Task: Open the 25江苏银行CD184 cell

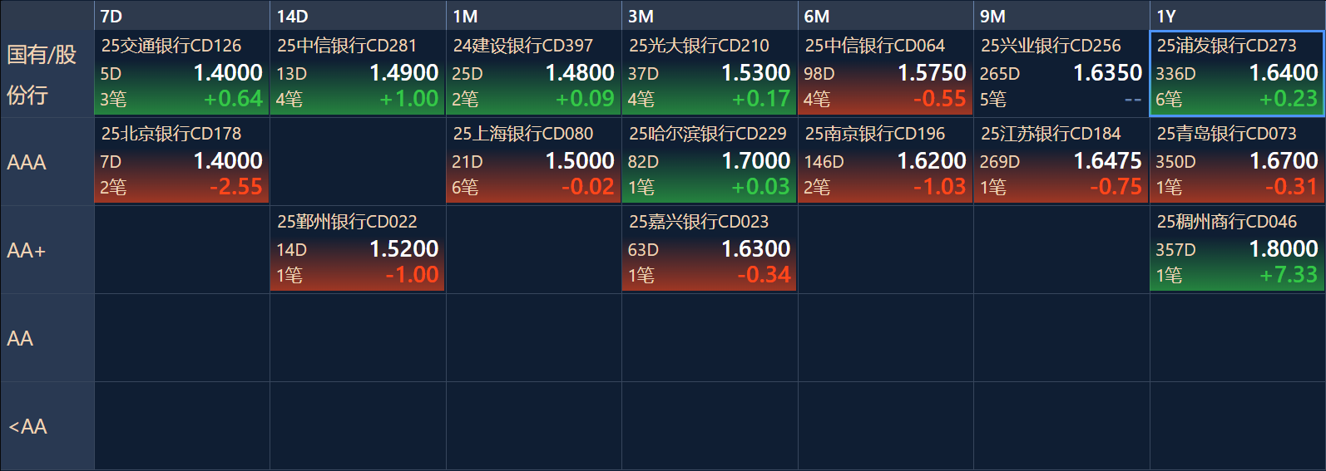Action: [x=1061, y=161]
